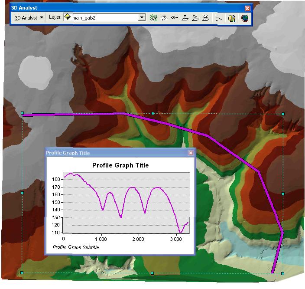Click the bottom-left selection handle

(x=22, y=273)
